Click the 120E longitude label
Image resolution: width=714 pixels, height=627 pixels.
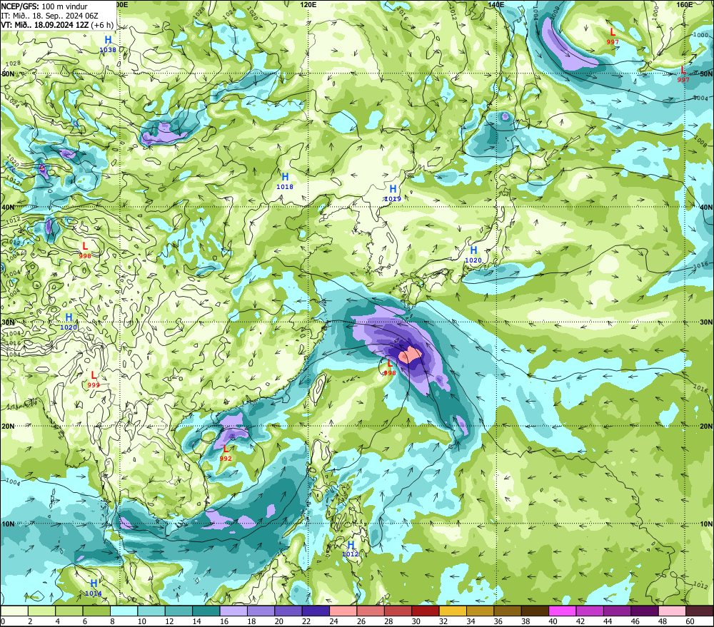[308, 4]
